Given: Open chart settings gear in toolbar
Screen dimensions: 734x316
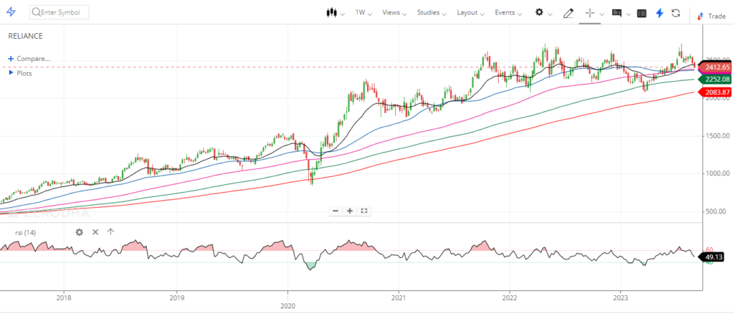Looking at the screenshot, I should (539, 13).
